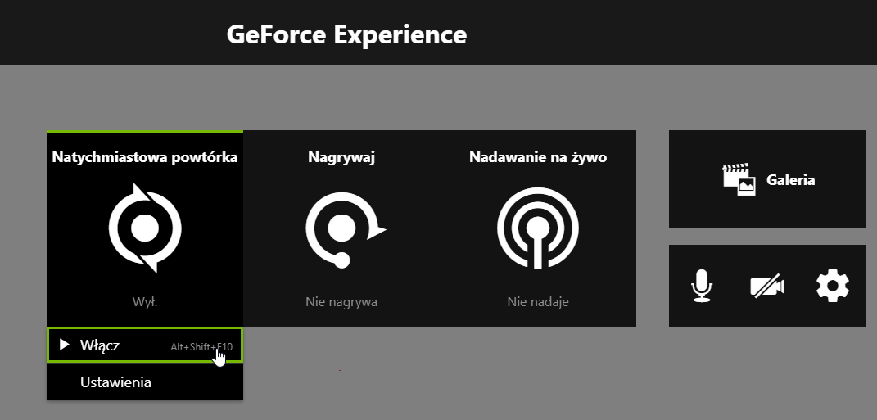Viewport: 877px width, 420px height.
Task: Click the play triangle next to Włącz
Action: 65,345
